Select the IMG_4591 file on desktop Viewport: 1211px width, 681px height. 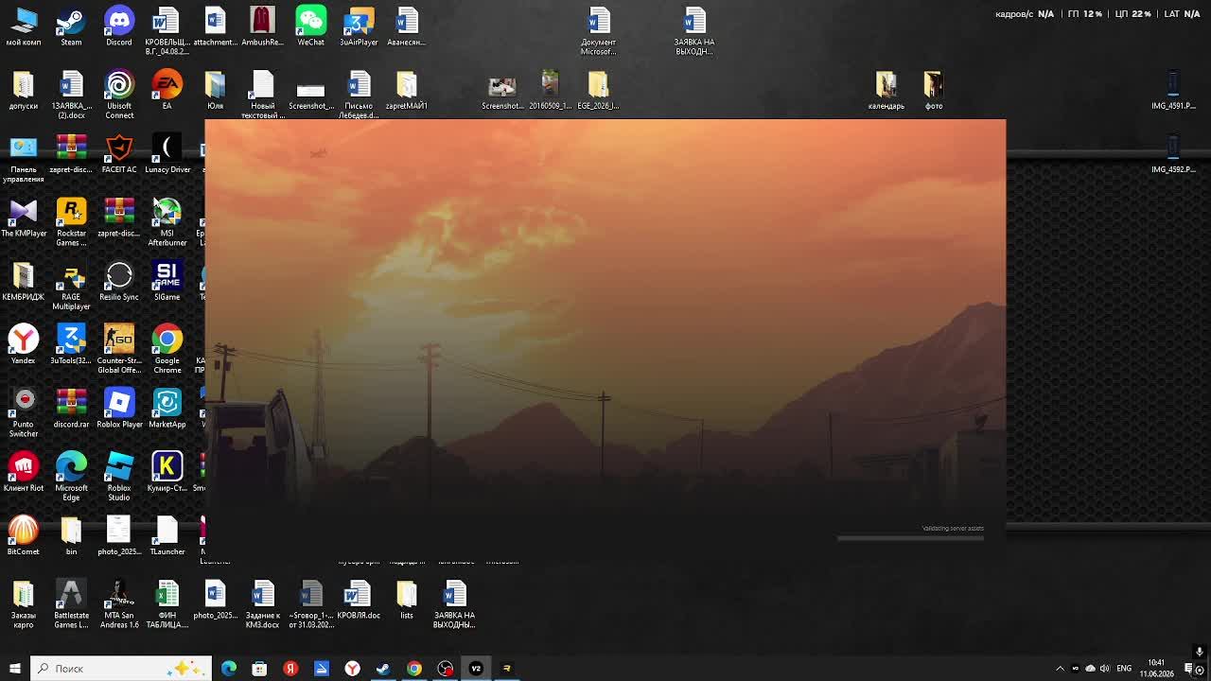(x=1173, y=90)
